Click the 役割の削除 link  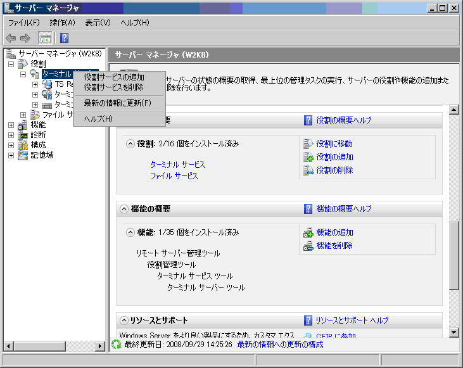click(x=334, y=170)
